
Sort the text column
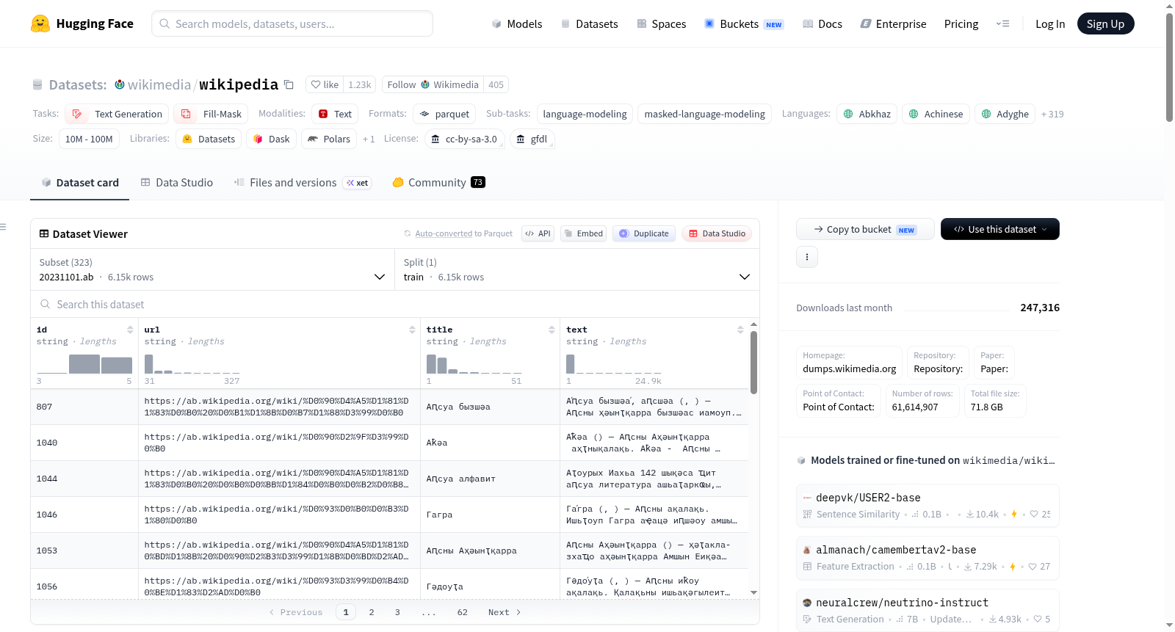(740, 330)
